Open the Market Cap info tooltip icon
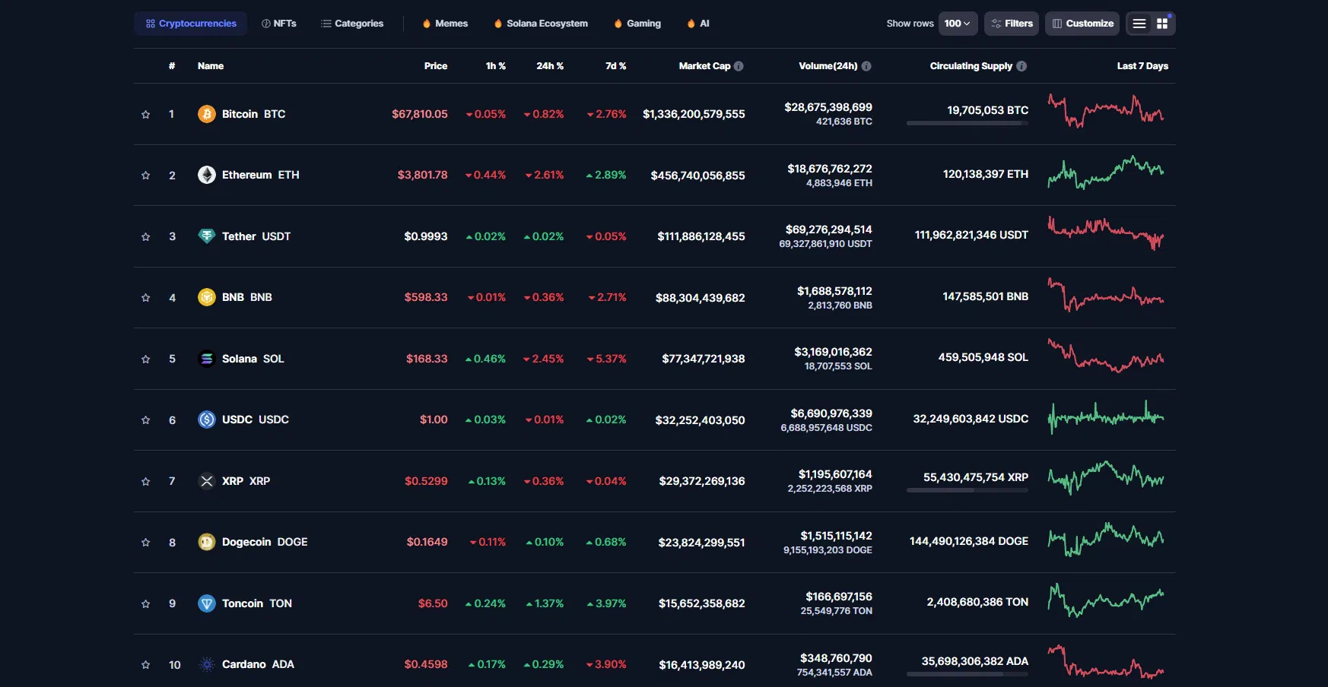Viewport: 1328px width, 687px height. [739, 66]
